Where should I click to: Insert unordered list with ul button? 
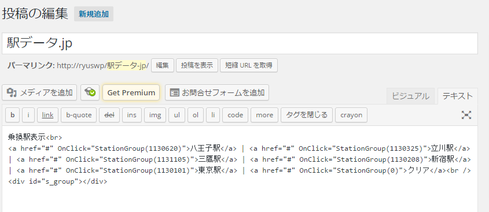coord(177,115)
